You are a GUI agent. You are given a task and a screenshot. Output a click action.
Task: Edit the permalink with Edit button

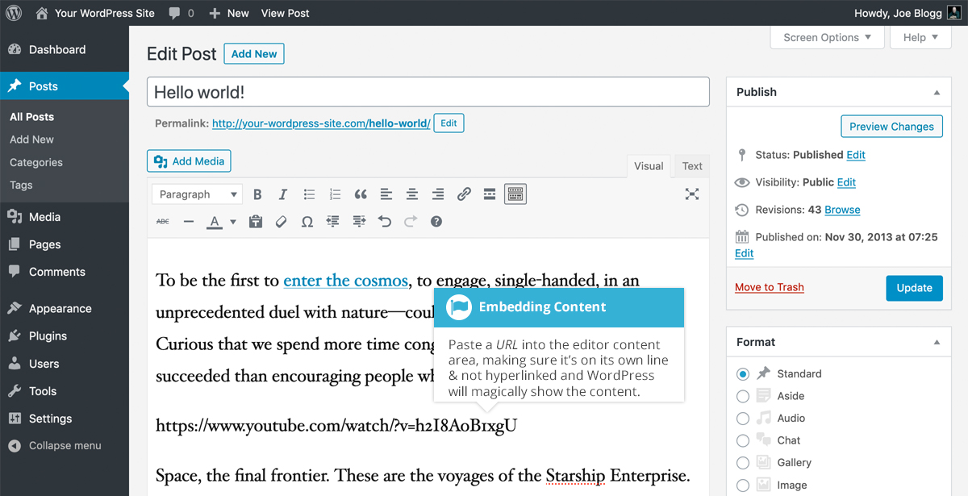449,123
